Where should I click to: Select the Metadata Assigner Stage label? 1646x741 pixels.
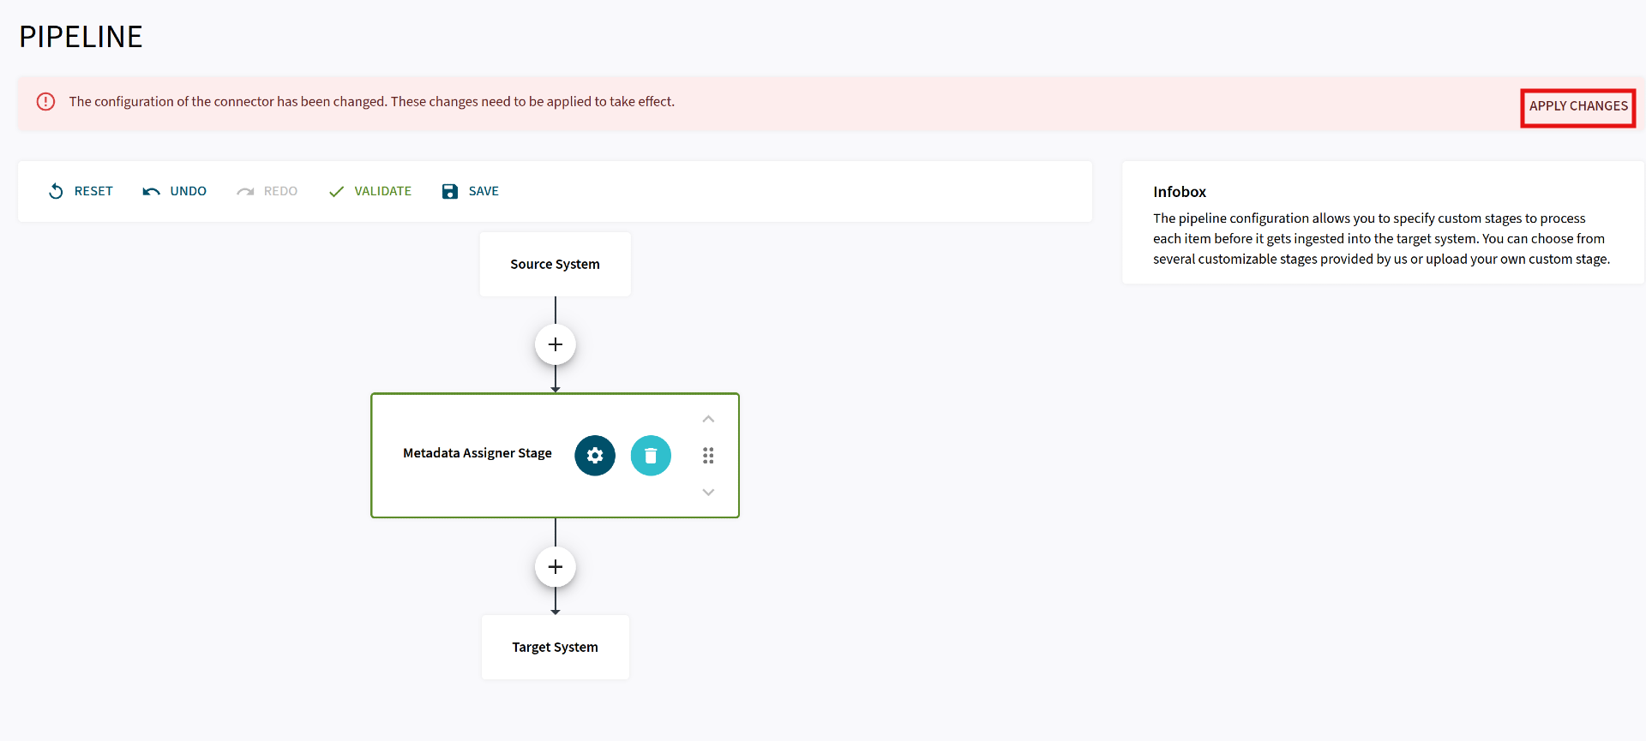pos(478,453)
